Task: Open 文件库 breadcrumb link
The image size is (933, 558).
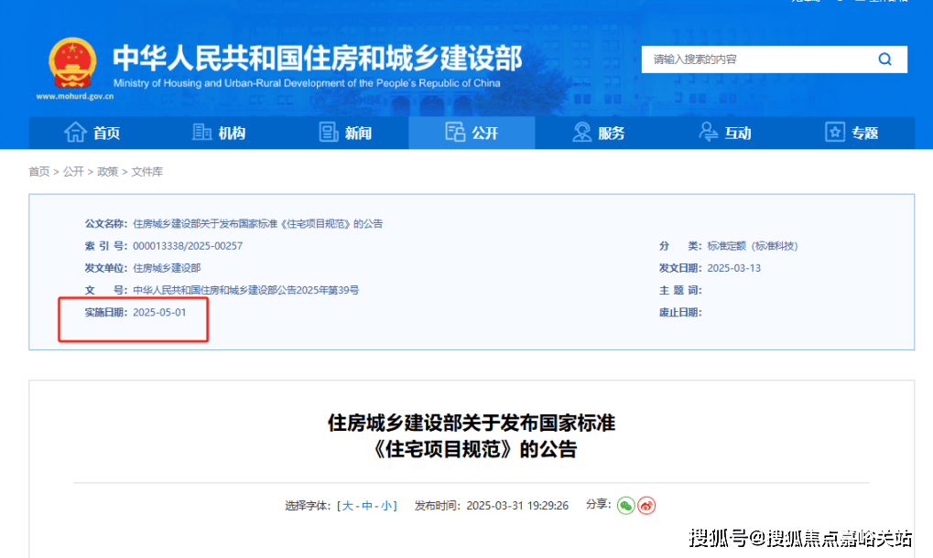Action: tap(146, 172)
